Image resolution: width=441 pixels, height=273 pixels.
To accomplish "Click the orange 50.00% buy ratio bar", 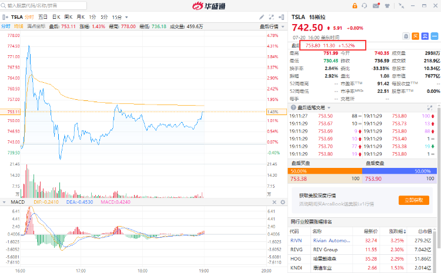I will [x=325, y=171].
